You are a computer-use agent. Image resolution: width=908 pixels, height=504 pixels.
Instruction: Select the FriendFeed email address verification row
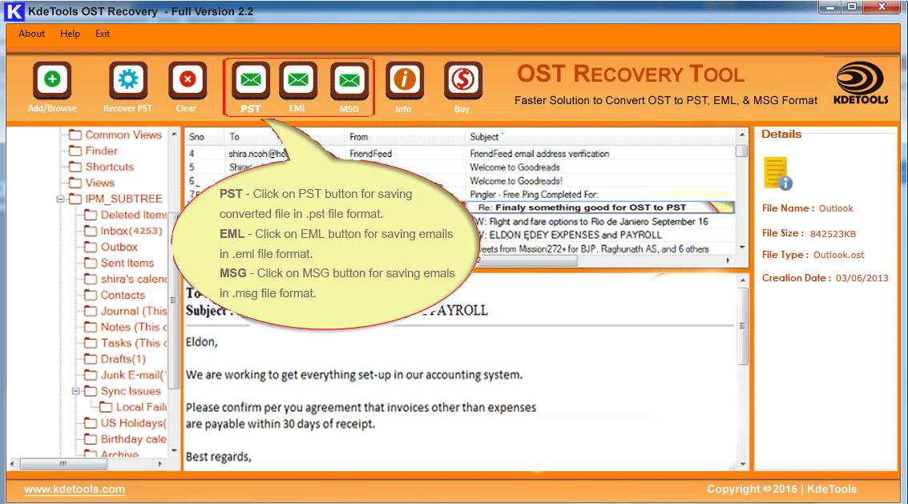[x=539, y=153]
